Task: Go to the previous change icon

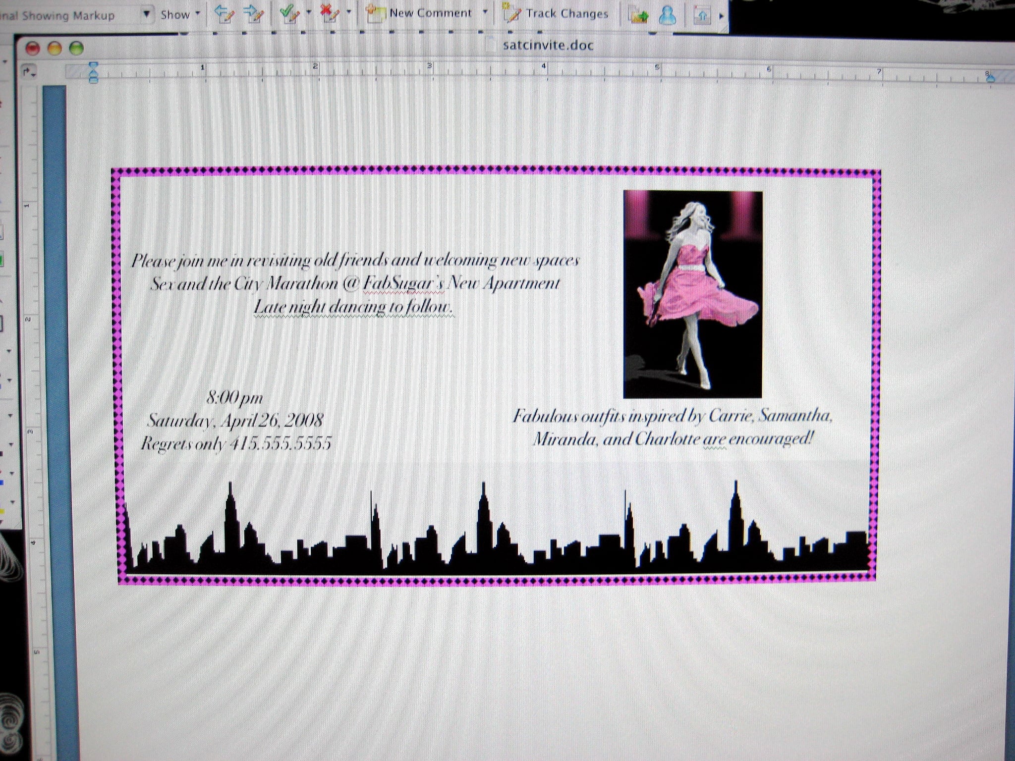Action: pos(225,14)
